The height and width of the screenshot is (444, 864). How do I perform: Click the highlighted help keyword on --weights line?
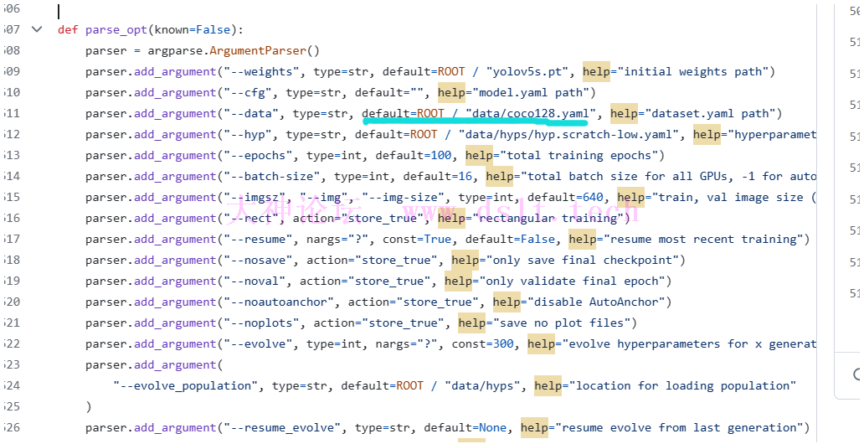[596, 71]
